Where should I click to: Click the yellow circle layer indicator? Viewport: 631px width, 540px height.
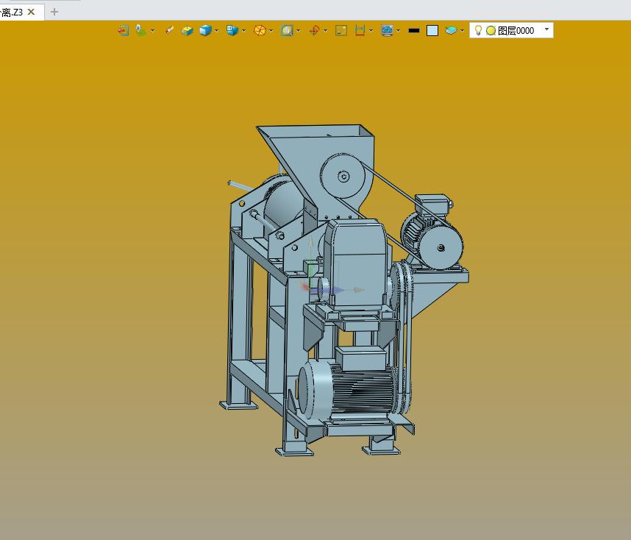tap(491, 31)
